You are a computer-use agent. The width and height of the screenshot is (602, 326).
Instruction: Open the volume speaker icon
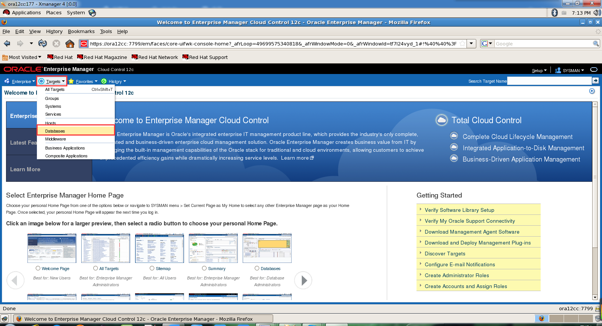pyautogui.click(x=597, y=13)
